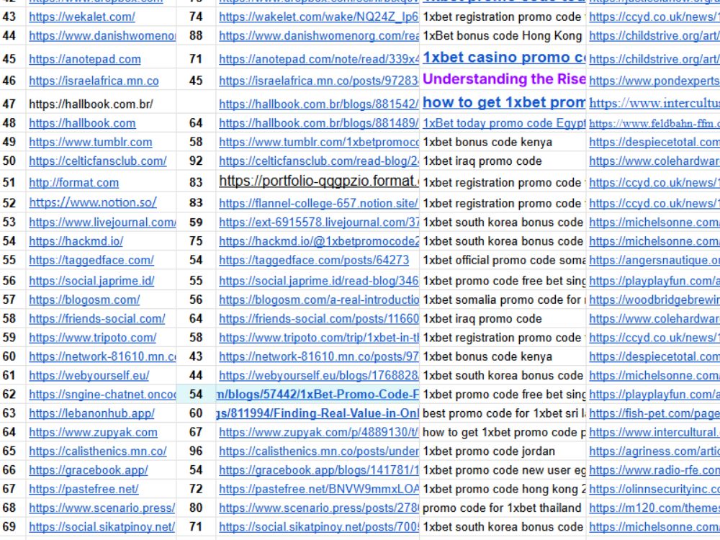
Task: Follow the https://celticfansclub.com/ site link
Action: click(x=98, y=161)
